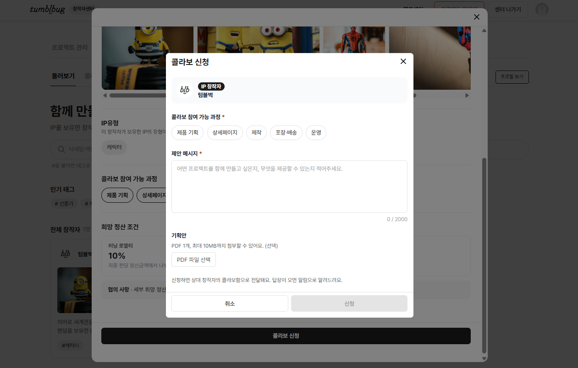Open the user profile avatar menu
Viewport: 578px width, 368px height.
(x=542, y=9)
